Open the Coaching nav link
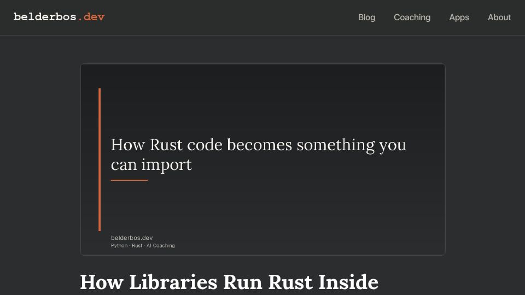 click(412, 17)
